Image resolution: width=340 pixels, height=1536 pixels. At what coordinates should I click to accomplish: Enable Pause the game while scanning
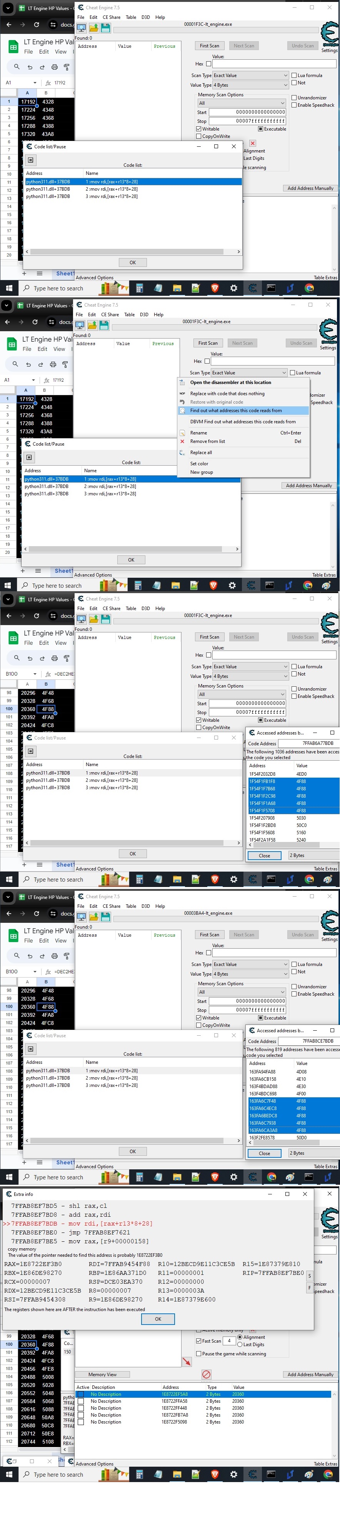(x=198, y=1353)
